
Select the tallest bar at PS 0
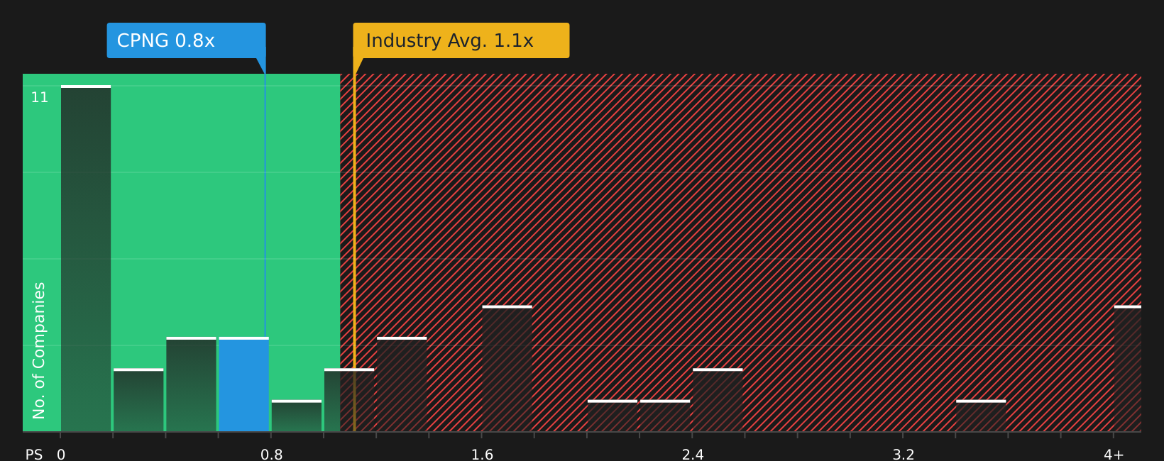pos(86,258)
